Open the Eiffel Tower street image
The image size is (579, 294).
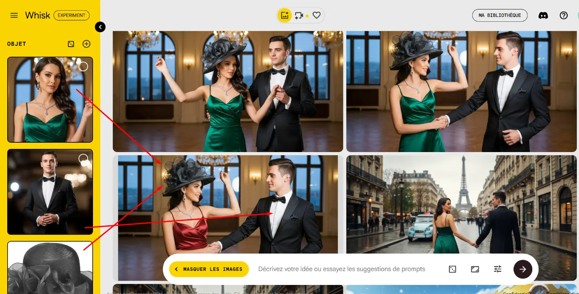point(461,205)
